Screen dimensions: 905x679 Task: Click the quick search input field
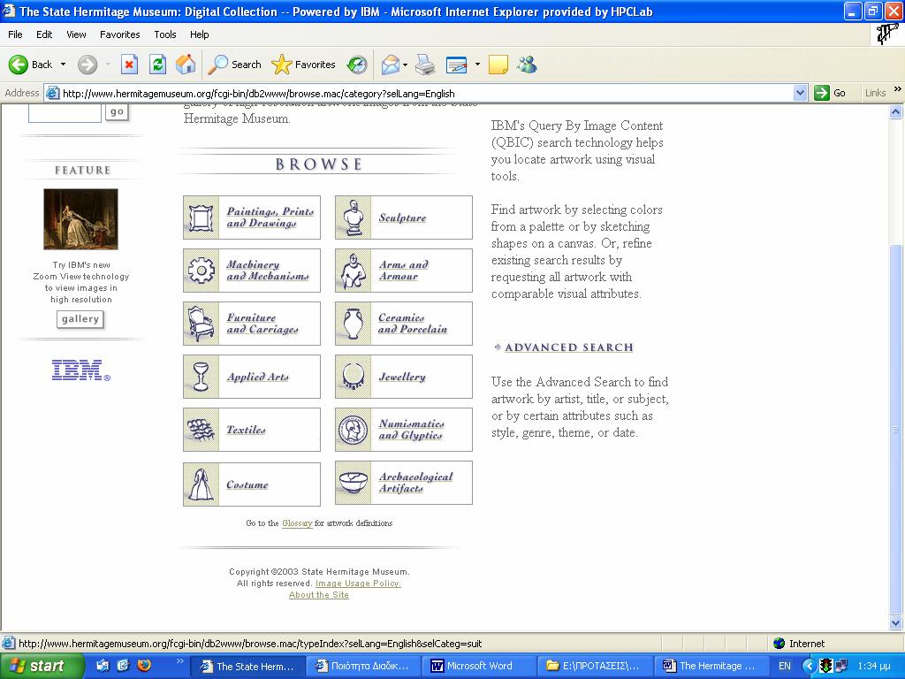pyautogui.click(x=65, y=112)
